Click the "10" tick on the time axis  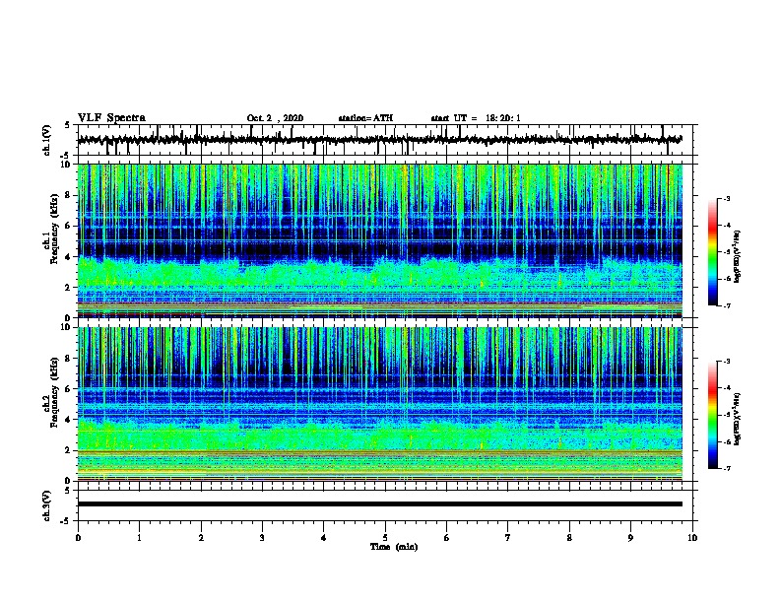(692, 538)
